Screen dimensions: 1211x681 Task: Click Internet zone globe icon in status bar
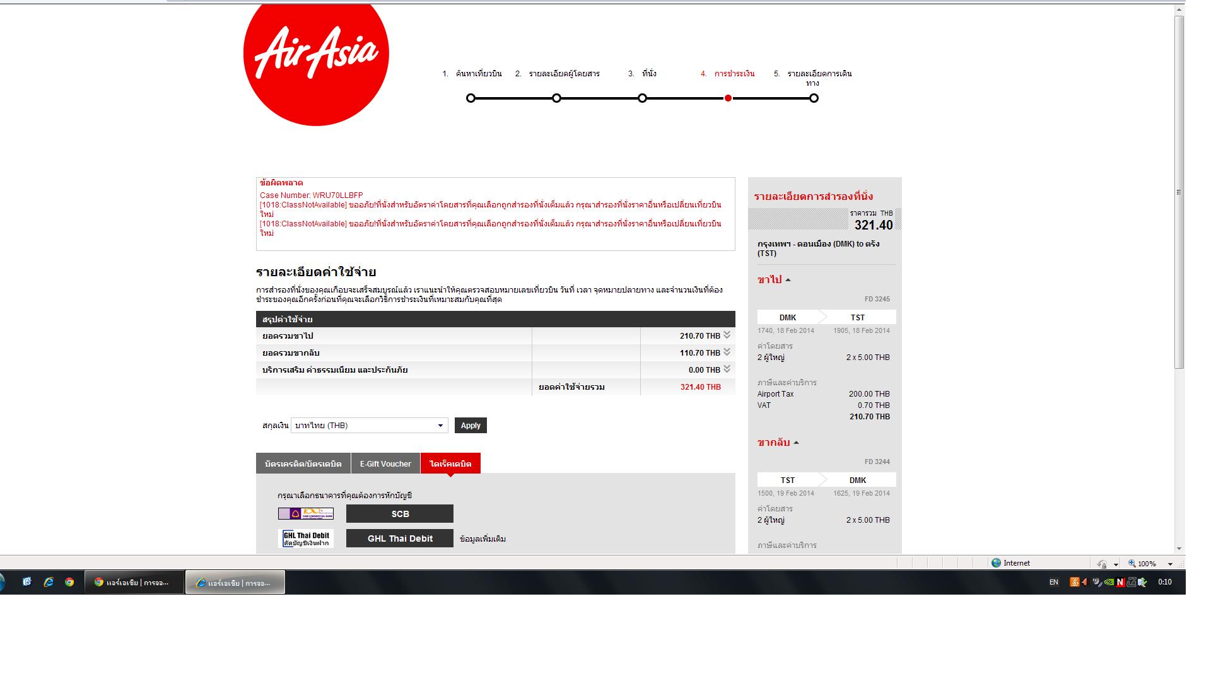[x=997, y=563]
